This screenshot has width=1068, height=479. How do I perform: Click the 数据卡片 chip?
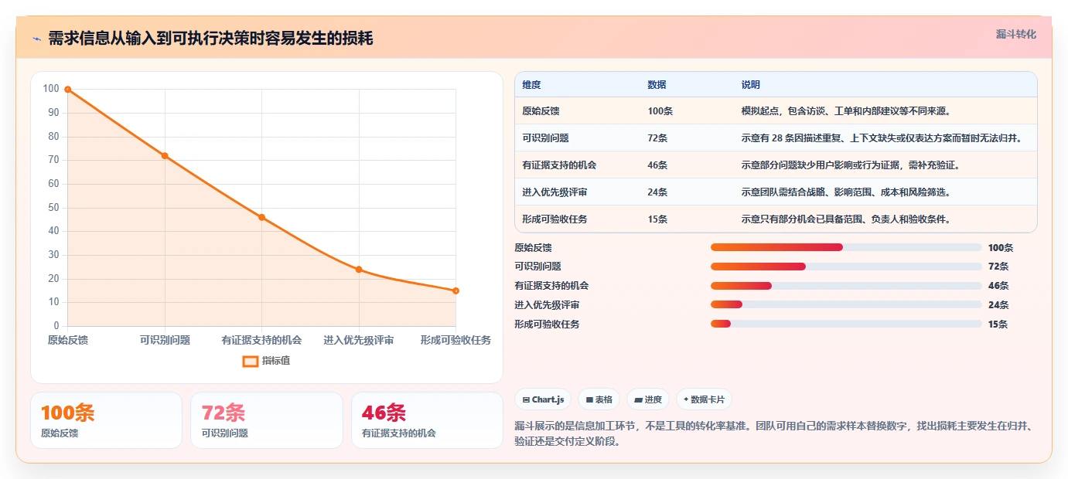(x=704, y=399)
